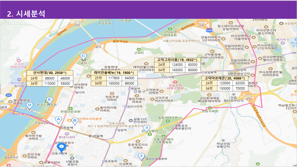Click the 124000 cell in 고덕그라시움 table
The width and height of the screenshot is (297, 167).
pyautogui.click(x=177, y=65)
